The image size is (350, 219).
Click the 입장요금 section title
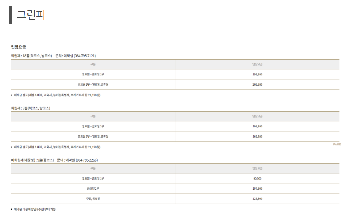pyautogui.click(x=18, y=47)
